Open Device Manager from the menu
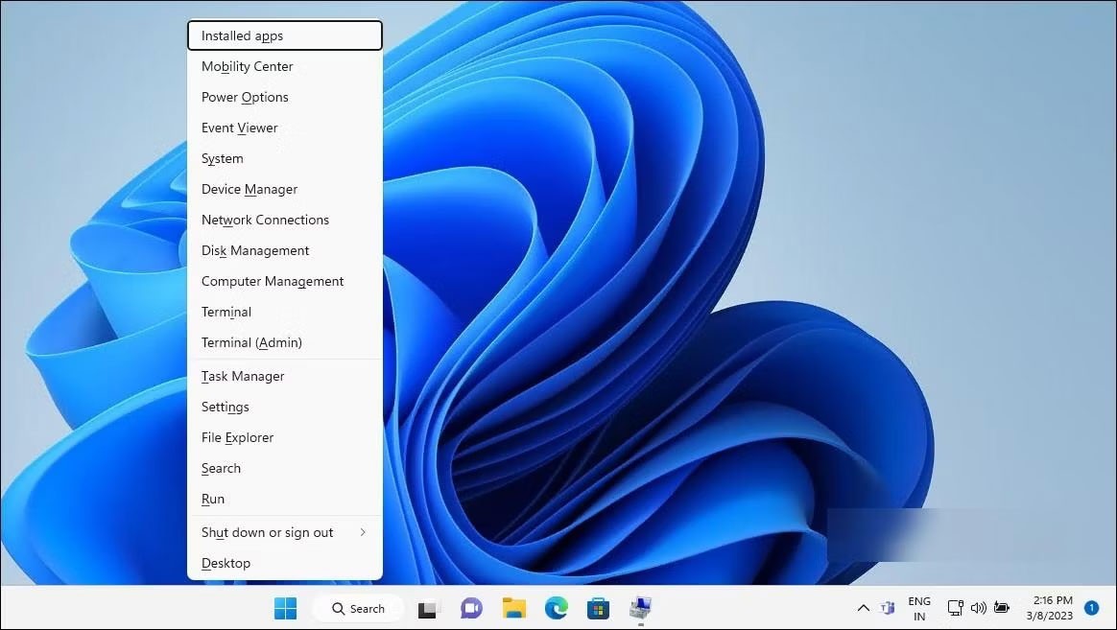The height and width of the screenshot is (630, 1117). coord(250,189)
